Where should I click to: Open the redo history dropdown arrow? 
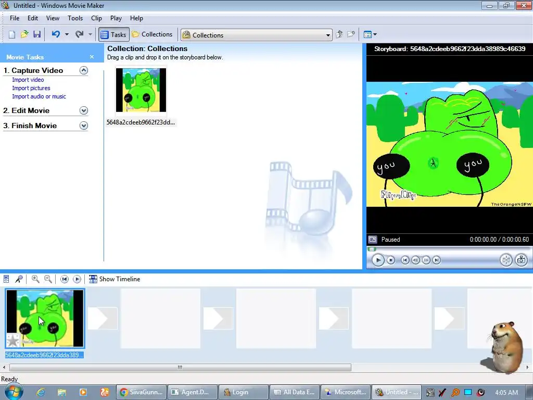tap(90, 34)
